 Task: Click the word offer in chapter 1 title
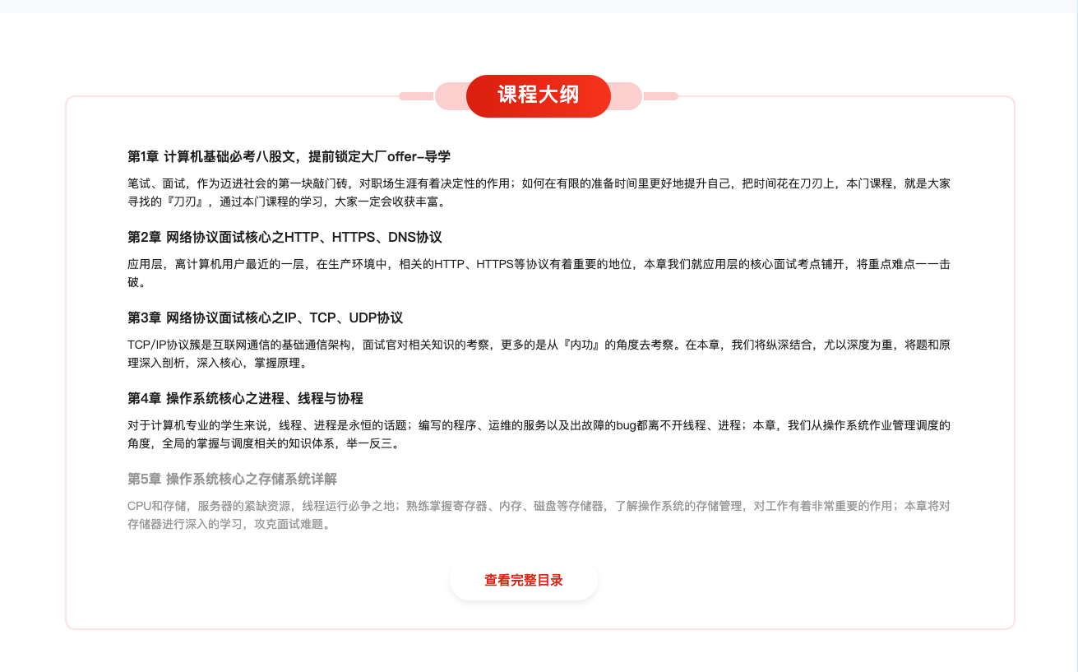coord(403,156)
